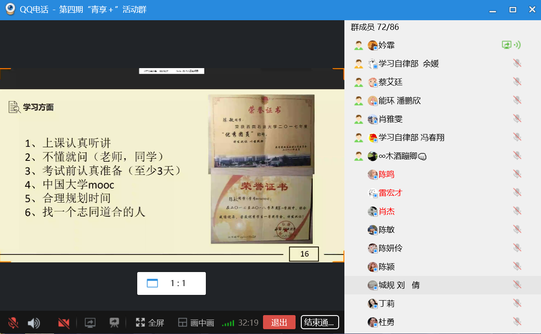Click the signal strength indicator bars
This screenshot has width=541, height=334.
(x=228, y=323)
